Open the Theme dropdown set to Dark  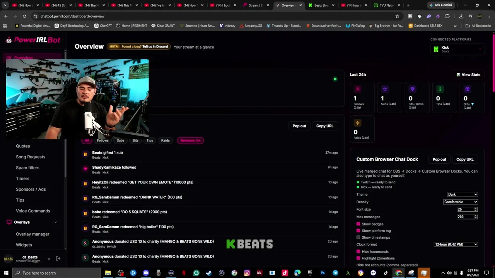pyautogui.click(x=463, y=195)
